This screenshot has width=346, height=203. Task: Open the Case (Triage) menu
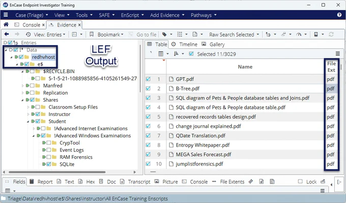[32, 15]
